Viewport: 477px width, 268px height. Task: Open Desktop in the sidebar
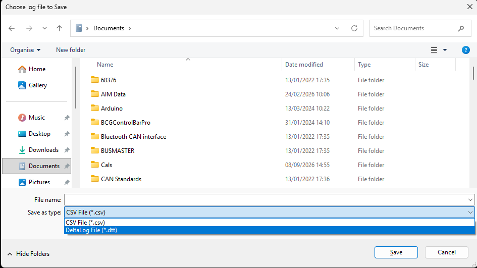point(34,134)
